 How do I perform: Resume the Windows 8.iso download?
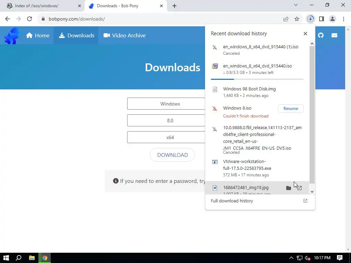(x=291, y=109)
